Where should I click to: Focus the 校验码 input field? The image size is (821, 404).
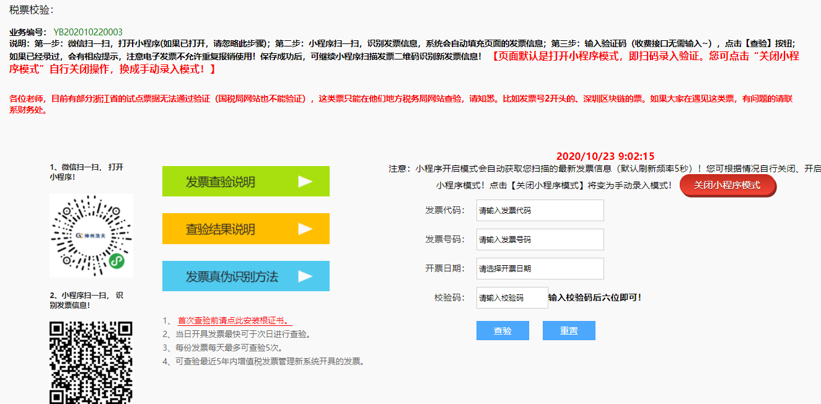512,298
